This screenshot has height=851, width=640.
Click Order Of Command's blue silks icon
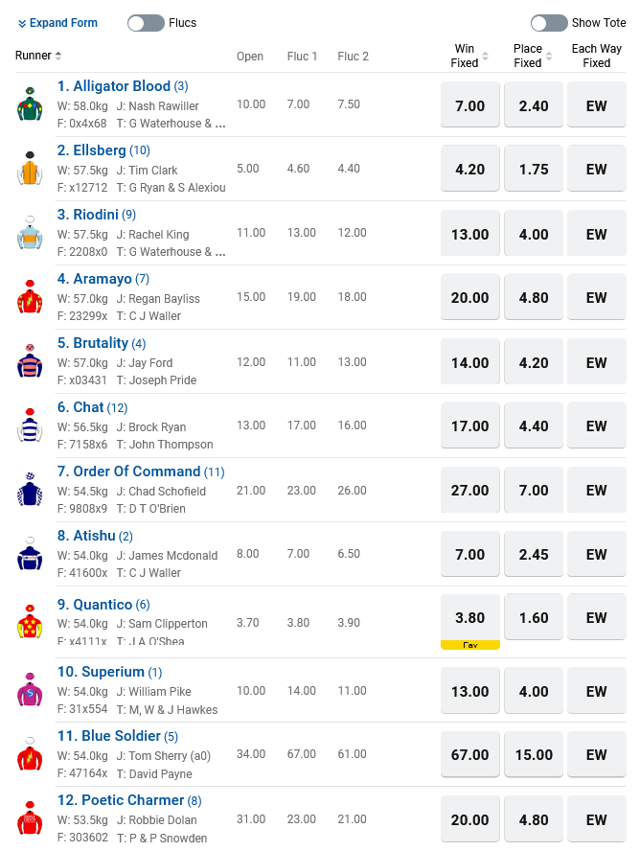pos(30,490)
